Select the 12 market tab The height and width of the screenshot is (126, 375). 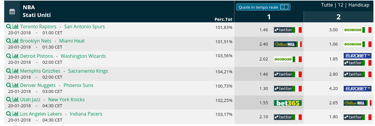coord(340,5)
